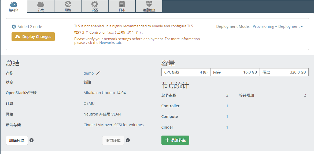
Task: Open the 日志 tab
Action: [122, 6]
